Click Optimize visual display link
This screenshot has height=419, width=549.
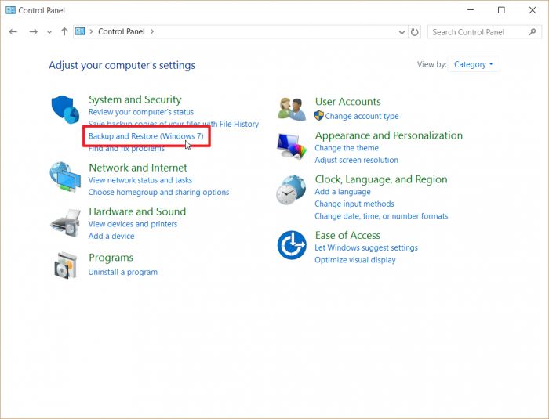355,260
